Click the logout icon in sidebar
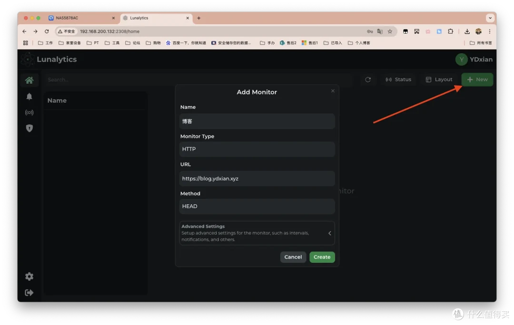514x325 pixels. 29,293
